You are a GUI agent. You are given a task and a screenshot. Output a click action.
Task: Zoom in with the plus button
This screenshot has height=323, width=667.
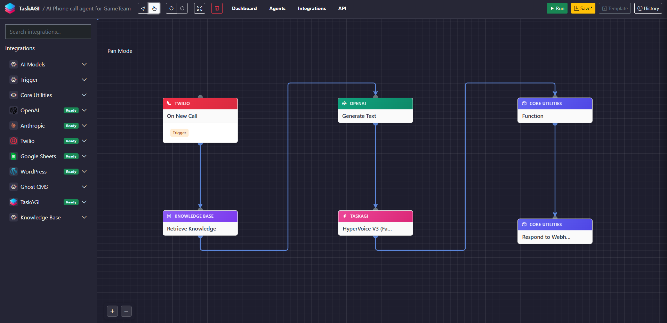pyautogui.click(x=112, y=311)
